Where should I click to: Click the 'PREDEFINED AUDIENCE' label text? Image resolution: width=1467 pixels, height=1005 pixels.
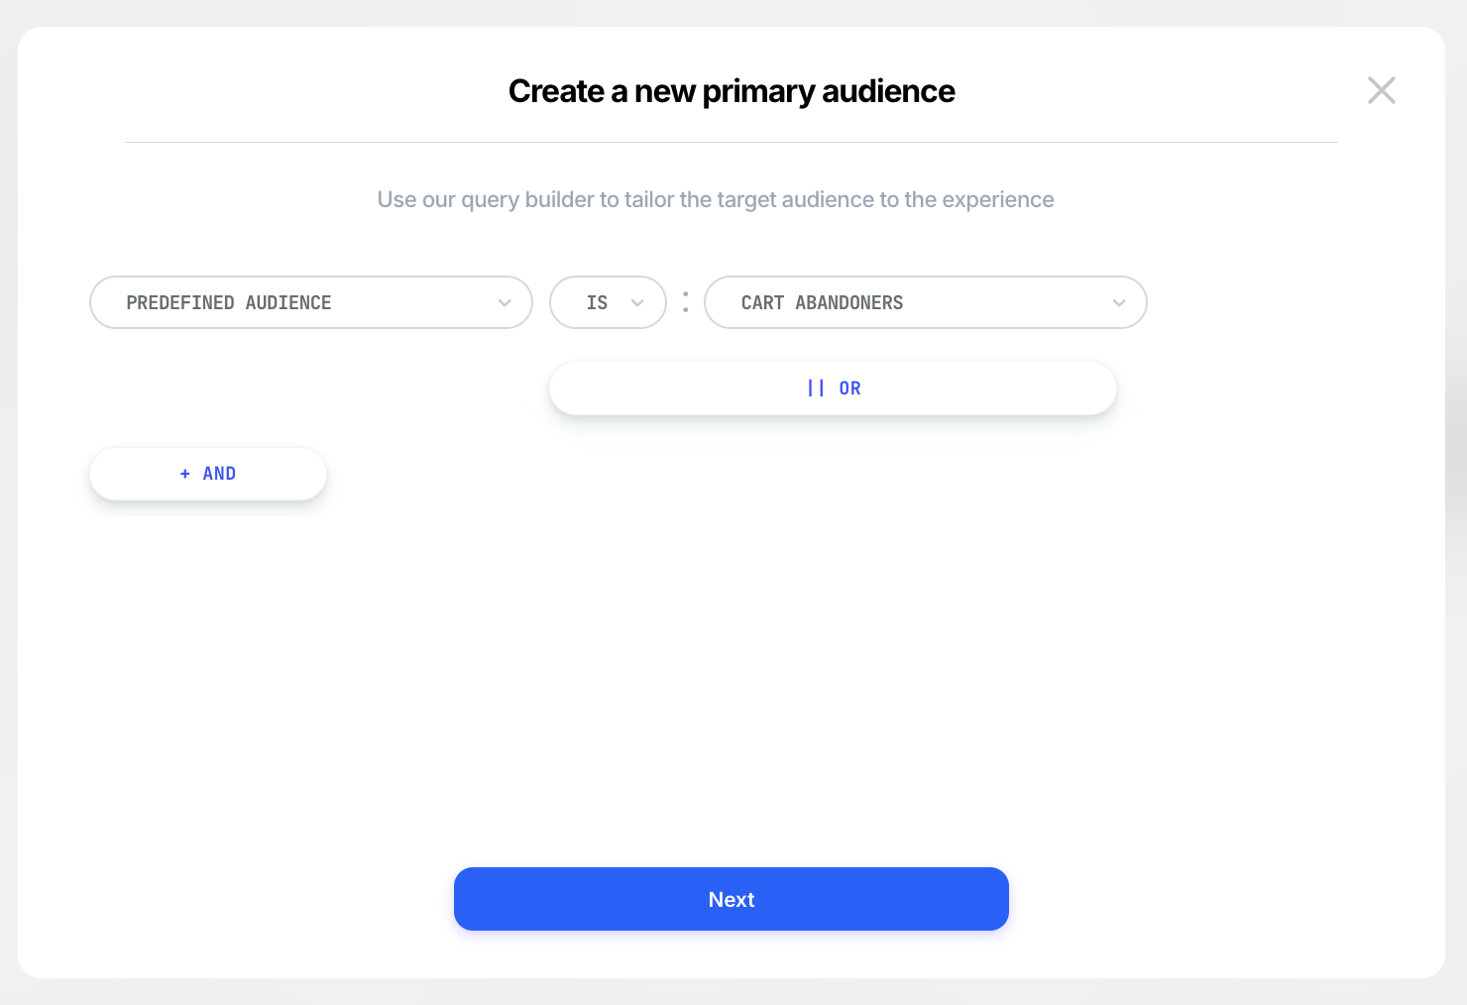[229, 303]
